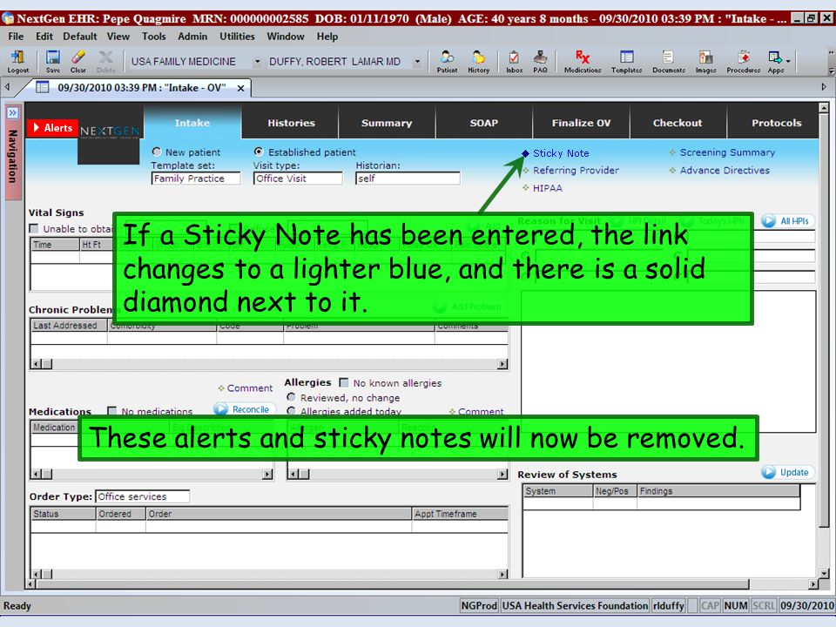
Task: Open the Admin menu
Action: (x=192, y=37)
